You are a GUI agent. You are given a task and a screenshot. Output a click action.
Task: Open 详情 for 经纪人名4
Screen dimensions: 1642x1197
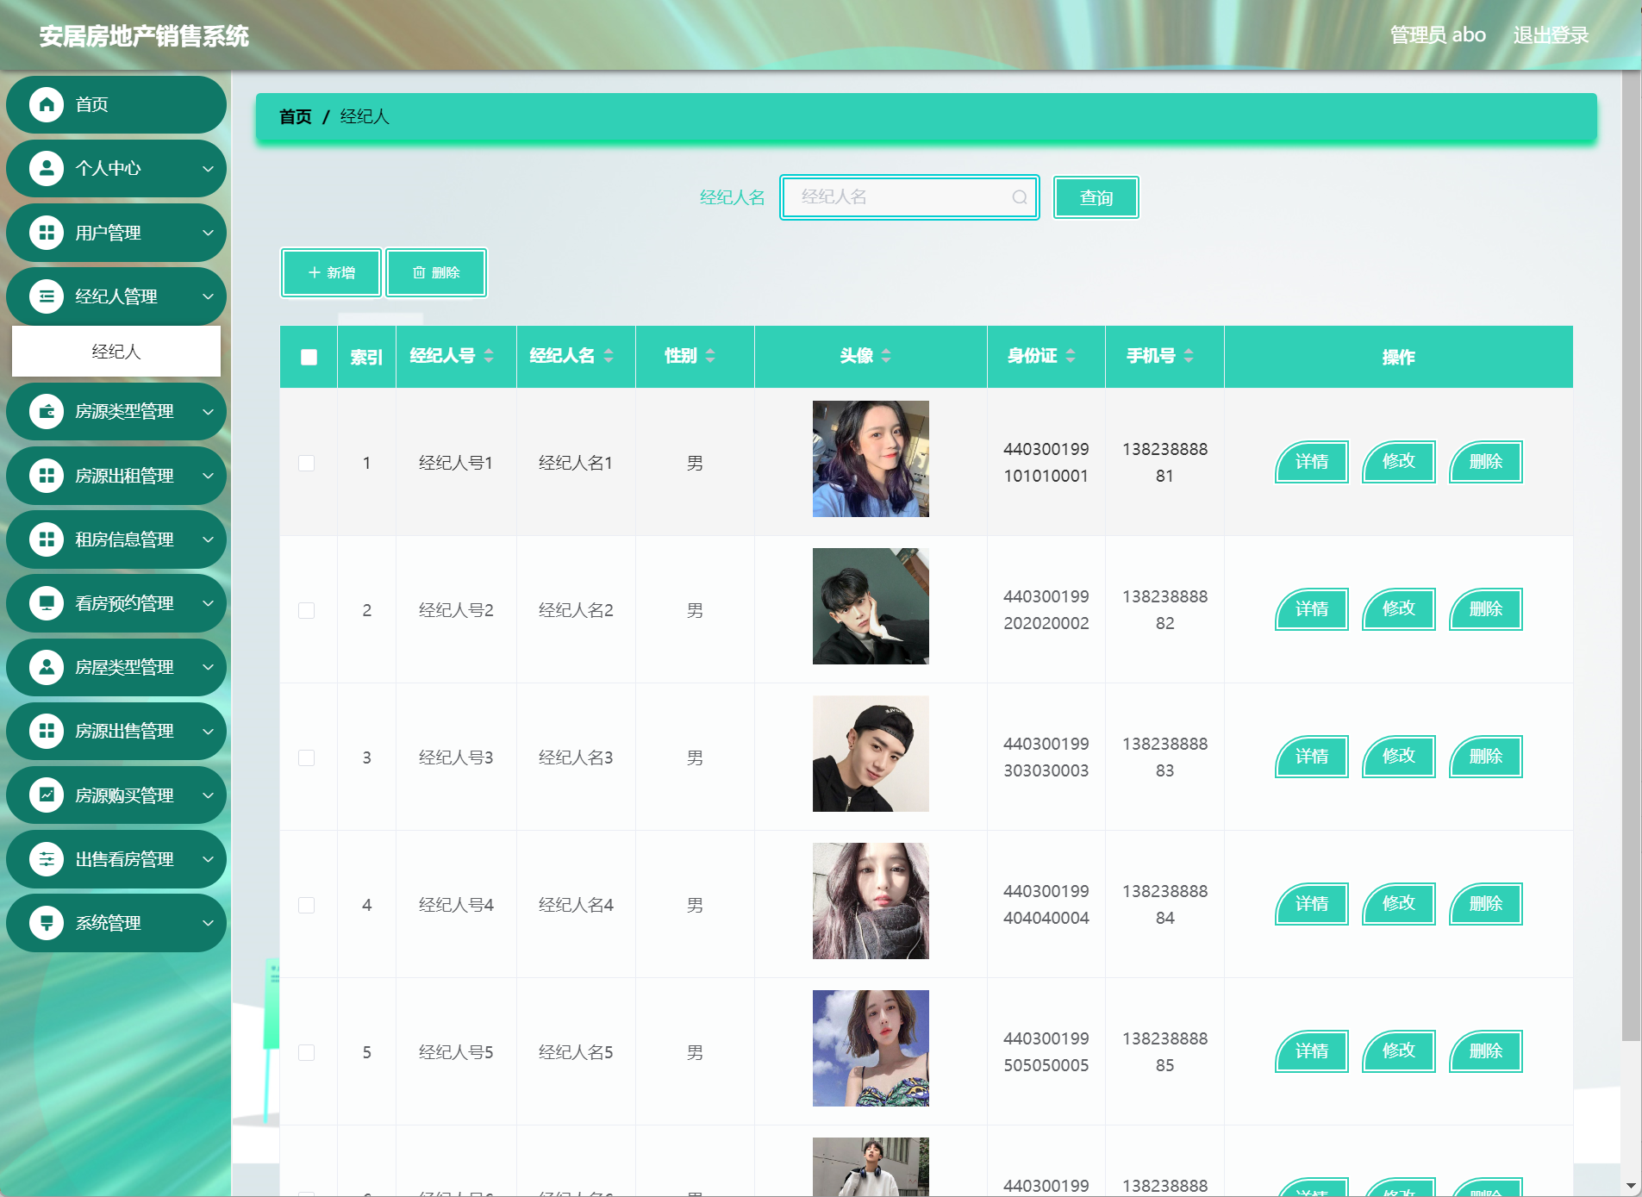(x=1312, y=904)
